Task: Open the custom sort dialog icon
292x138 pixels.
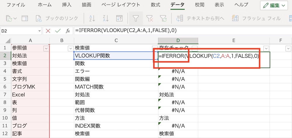Action: (119, 18)
